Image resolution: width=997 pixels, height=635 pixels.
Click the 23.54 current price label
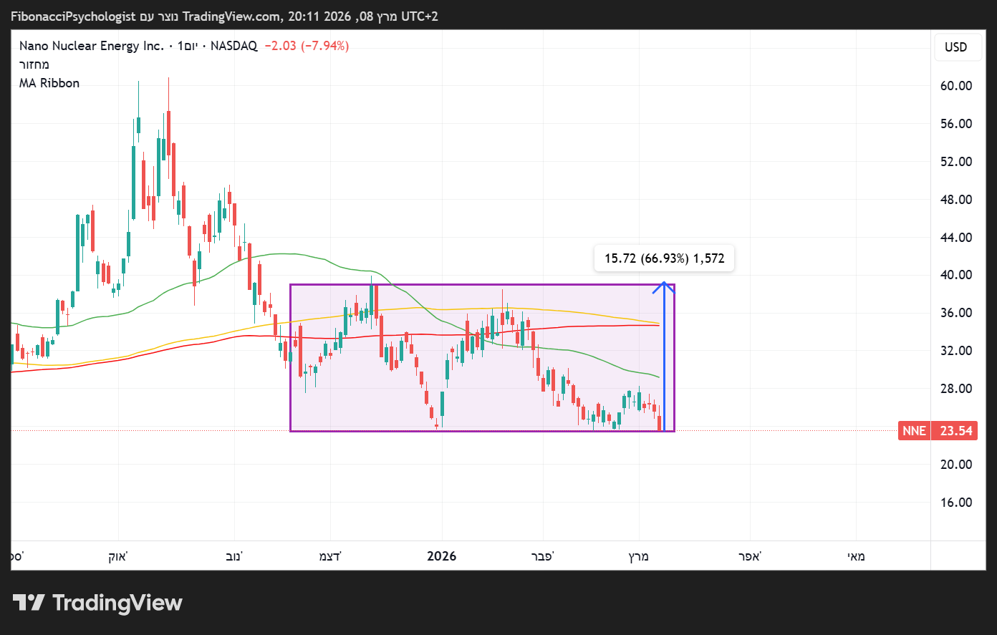pyautogui.click(x=956, y=431)
